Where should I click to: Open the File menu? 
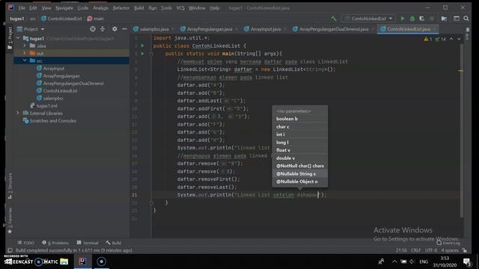click(22, 8)
